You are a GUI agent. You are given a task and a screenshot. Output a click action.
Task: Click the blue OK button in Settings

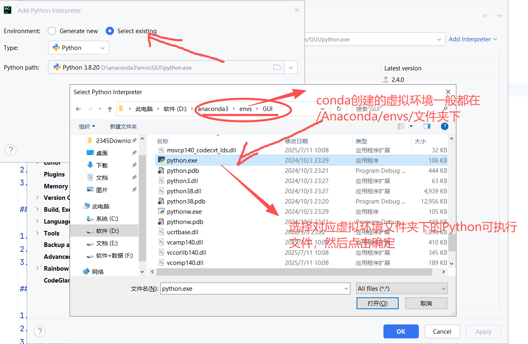[401, 331]
